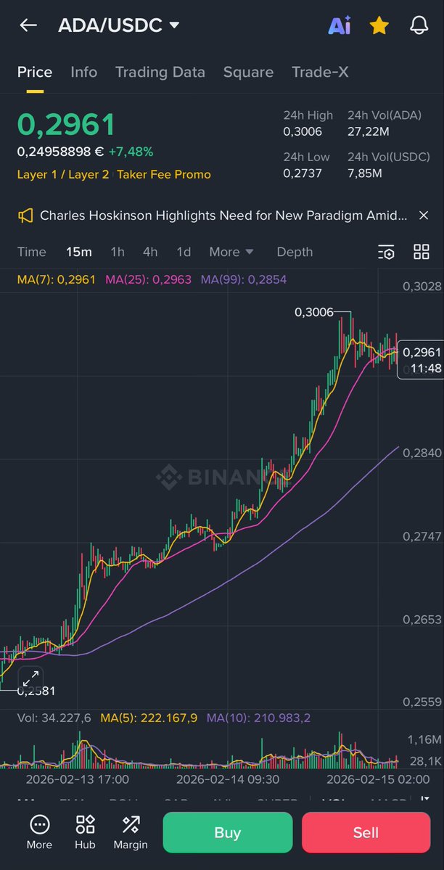The height and width of the screenshot is (870, 444).
Task: Tap the 0,24958898 € converted price
Action: (x=60, y=152)
